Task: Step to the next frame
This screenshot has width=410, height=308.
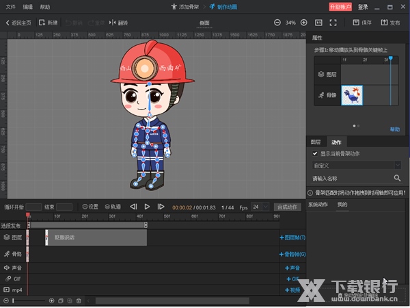Action: 161,207
